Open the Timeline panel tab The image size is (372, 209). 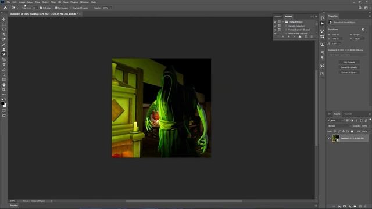coord(14,206)
